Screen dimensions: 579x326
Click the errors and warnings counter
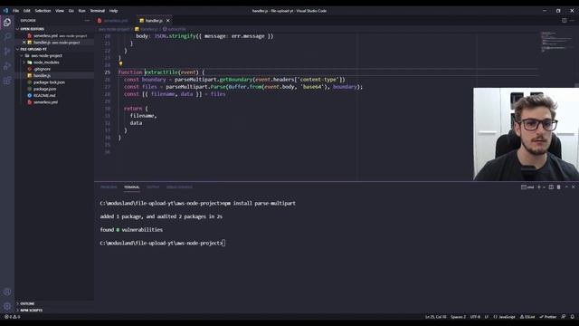click(12, 317)
